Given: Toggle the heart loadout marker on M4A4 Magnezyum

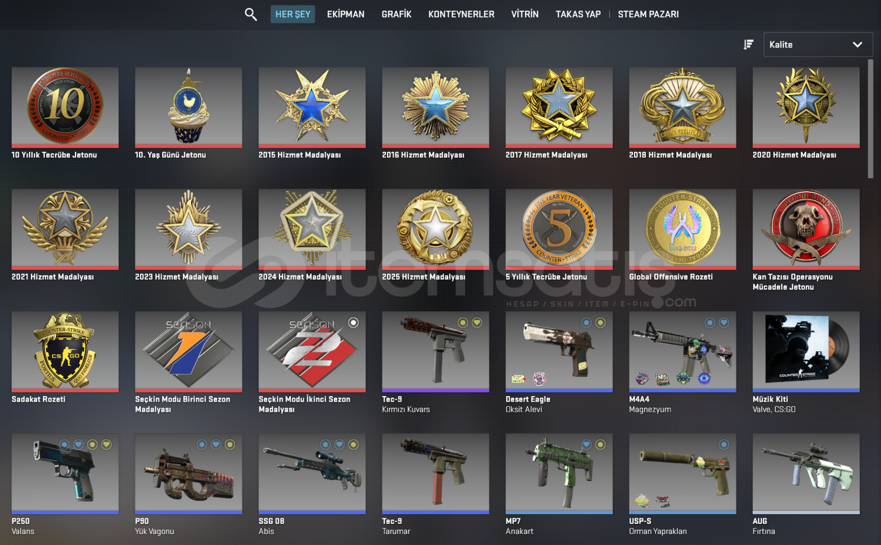Looking at the screenshot, I should coord(724,322).
